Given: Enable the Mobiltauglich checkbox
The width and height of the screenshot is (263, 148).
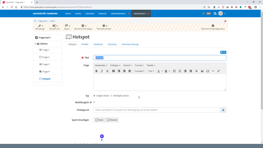Looking at the screenshot, I should (94, 102).
